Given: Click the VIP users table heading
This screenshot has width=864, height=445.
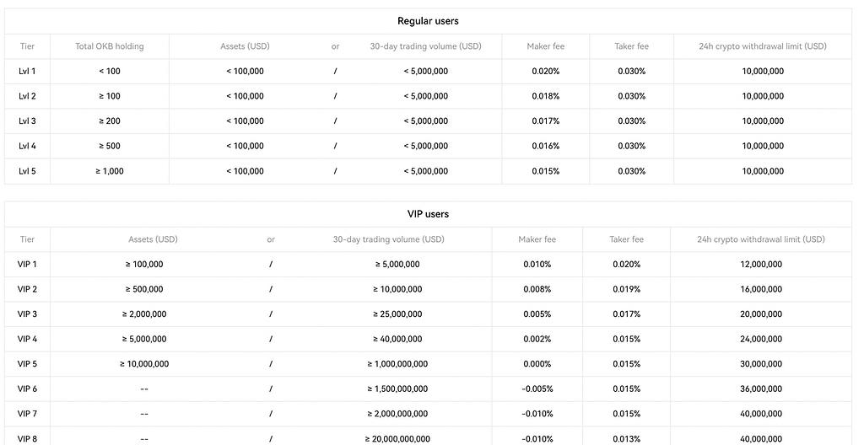Looking at the screenshot, I should pyautogui.click(x=428, y=214).
